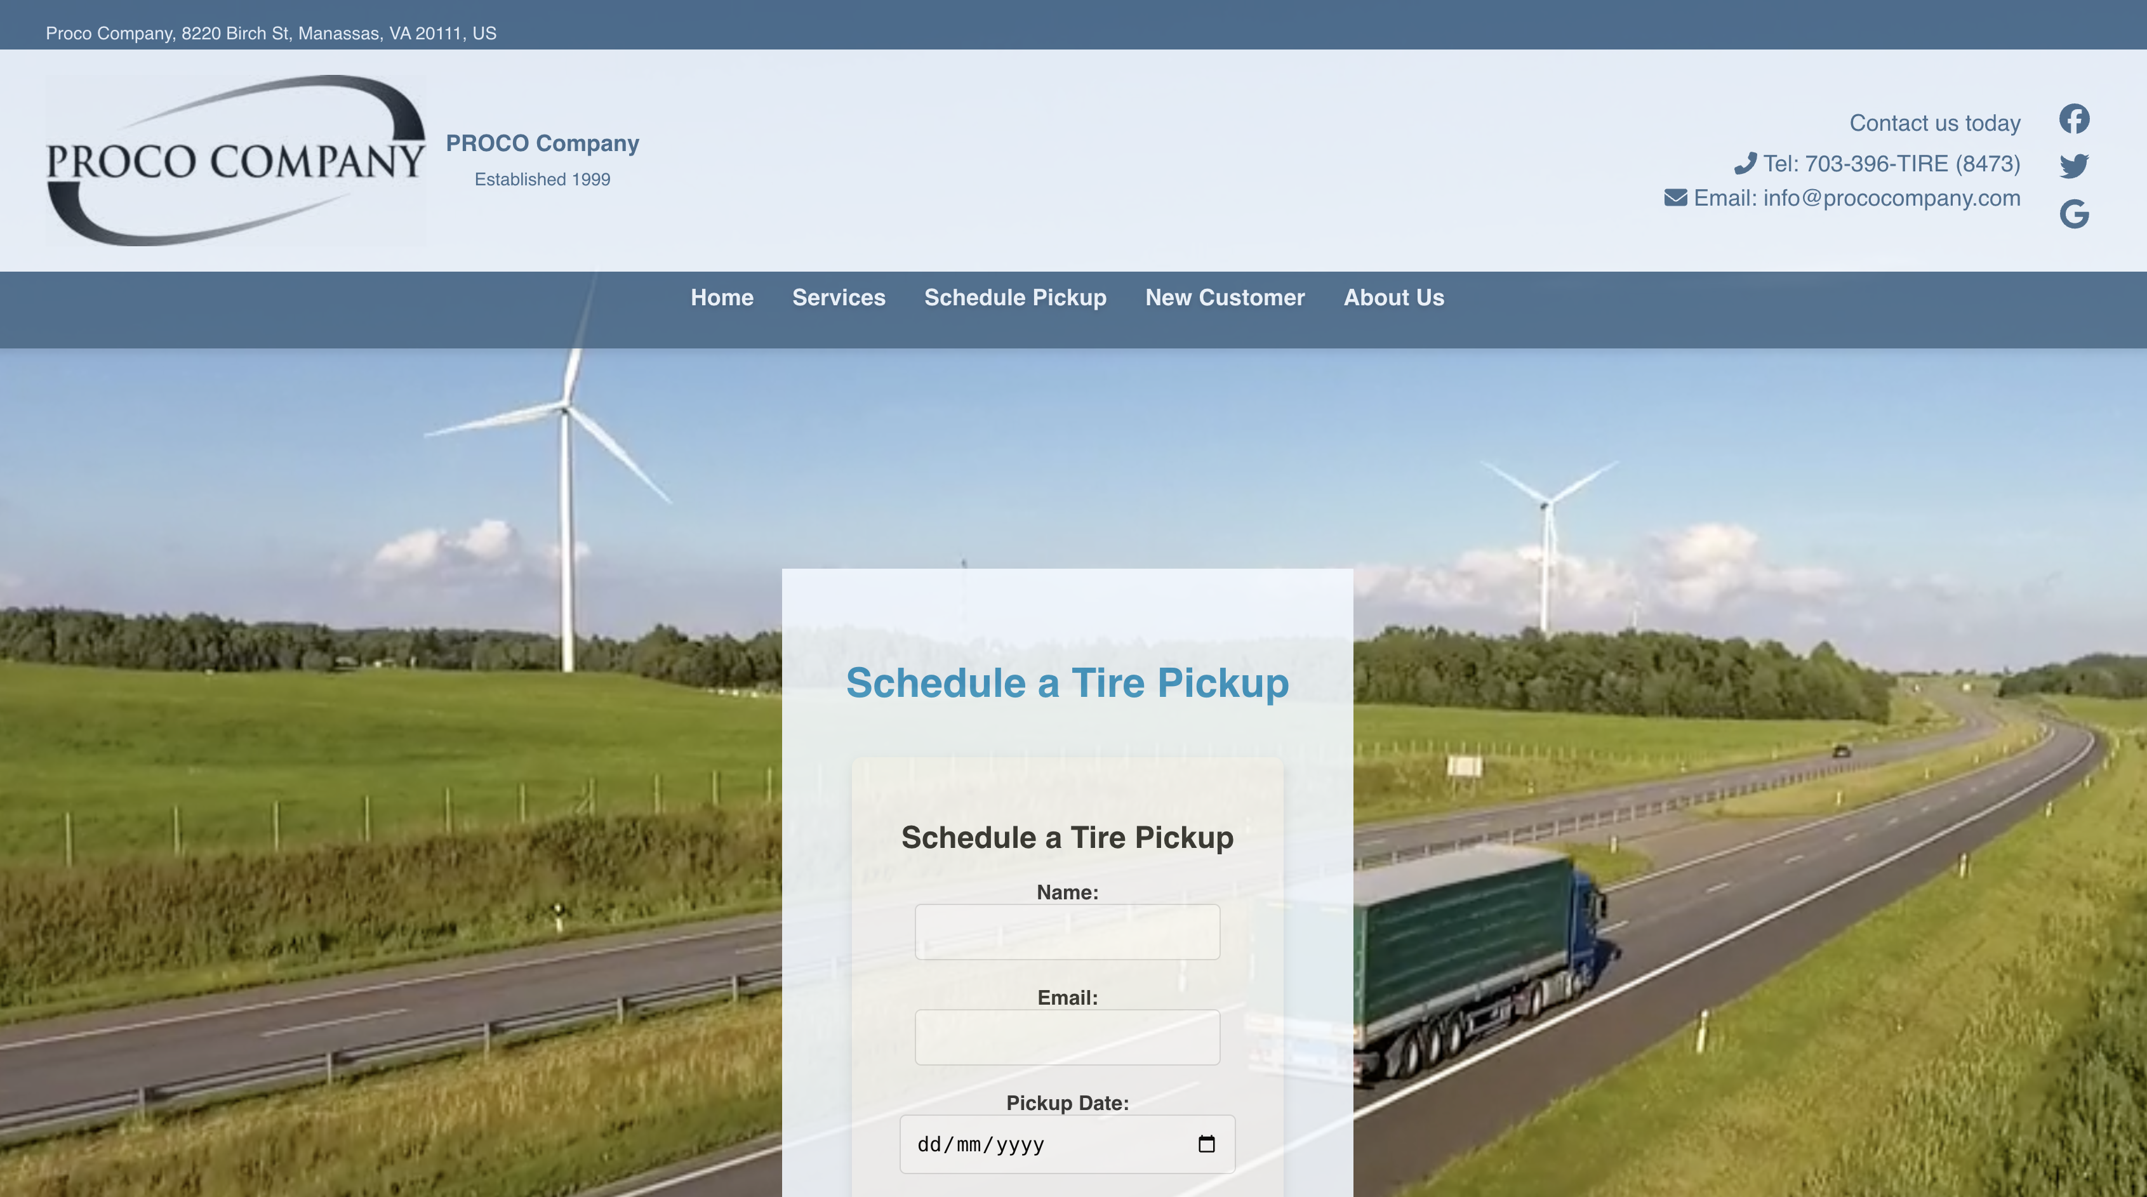Go to the Home menu item
Image resolution: width=2147 pixels, height=1197 pixels.
(x=722, y=298)
